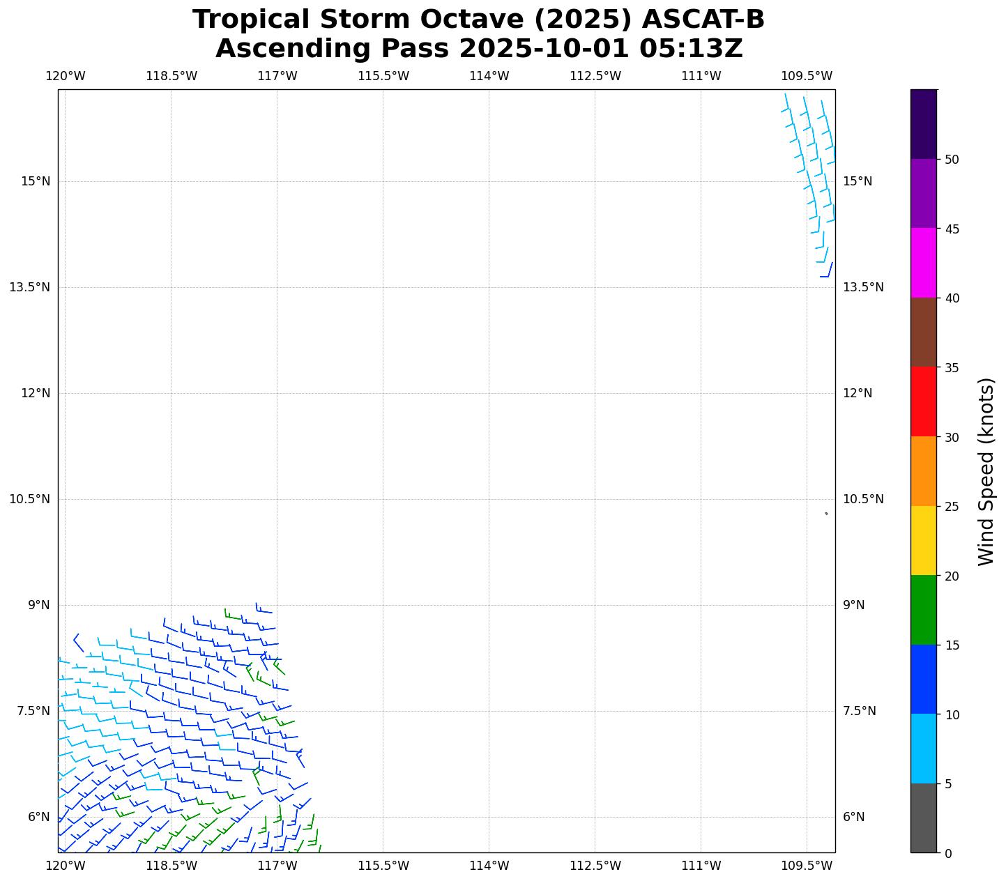Select the orange 25-30 knot colorbar segment
Viewport: 1006px width, 881px height.
pos(923,471)
